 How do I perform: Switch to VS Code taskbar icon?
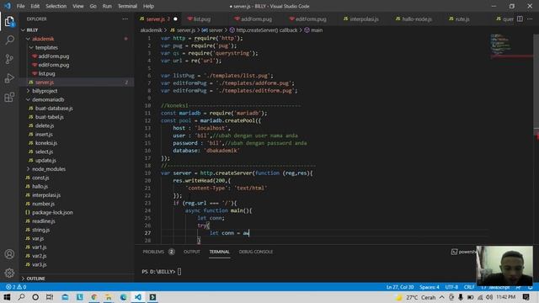click(x=138, y=297)
